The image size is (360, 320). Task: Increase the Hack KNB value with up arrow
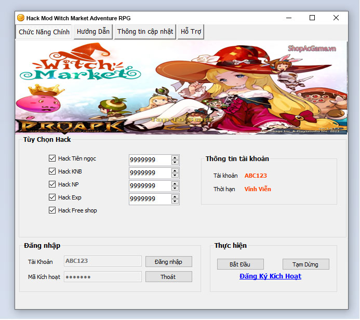175,170
